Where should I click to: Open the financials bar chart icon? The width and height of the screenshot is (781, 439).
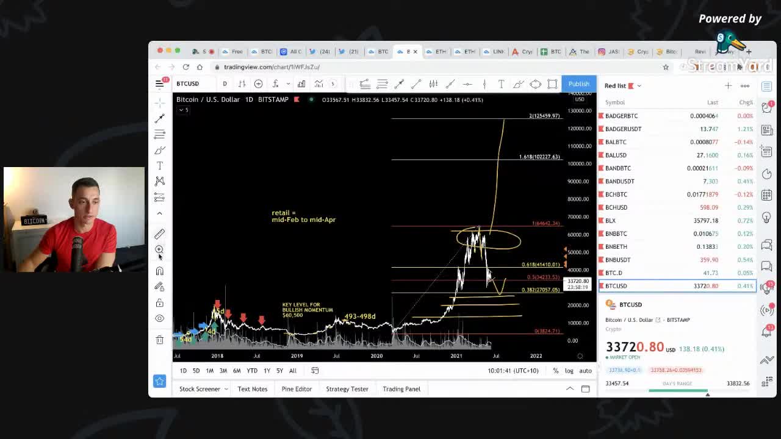pyautogui.click(x=301, y=84)
